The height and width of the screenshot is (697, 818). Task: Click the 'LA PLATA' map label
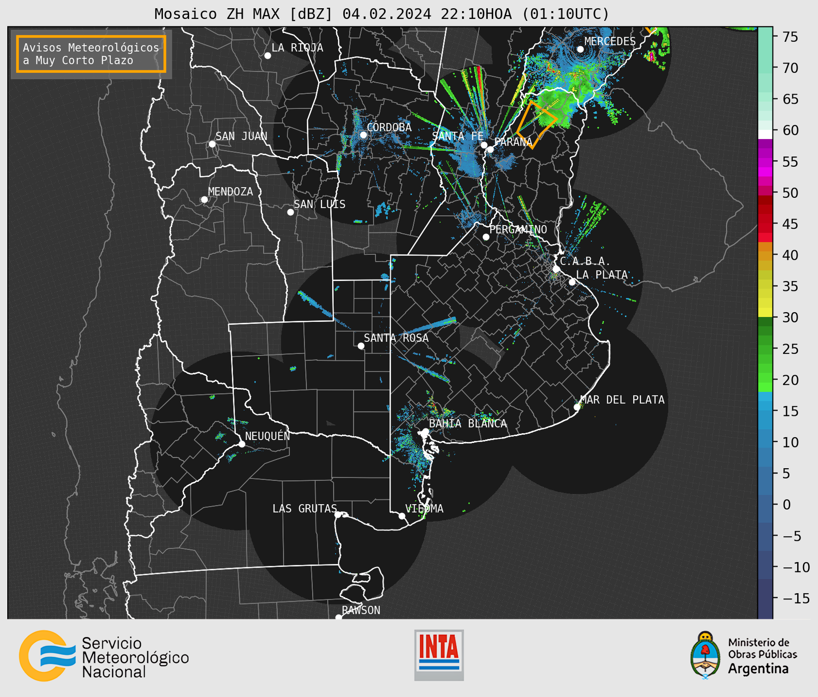(602, 275)
